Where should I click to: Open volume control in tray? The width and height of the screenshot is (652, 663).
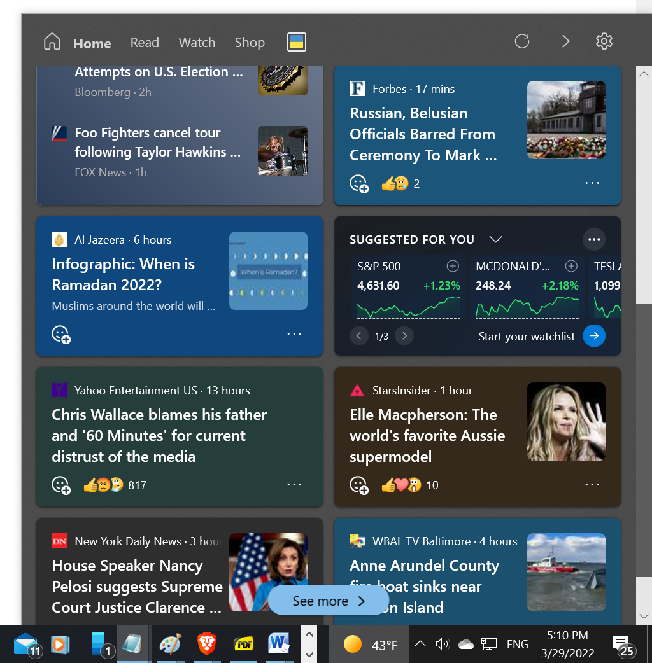443,644
